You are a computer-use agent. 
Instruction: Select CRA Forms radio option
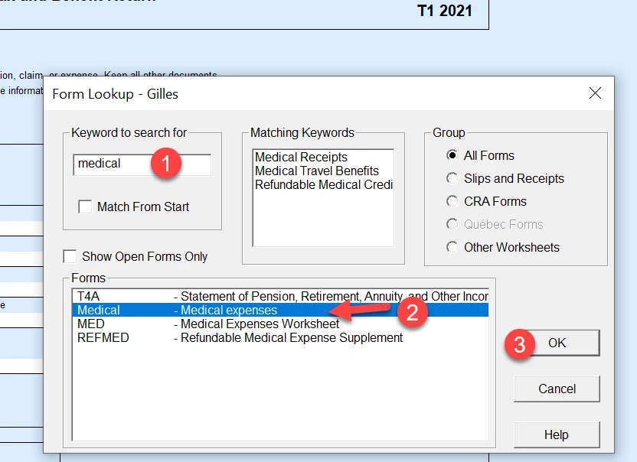[x=452, y=201]
